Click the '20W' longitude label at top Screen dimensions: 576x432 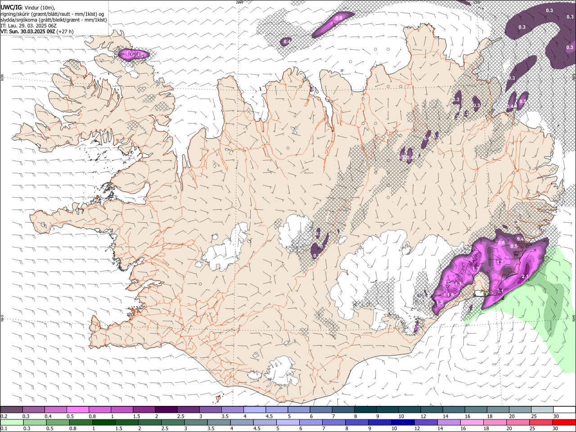[240, 2]
